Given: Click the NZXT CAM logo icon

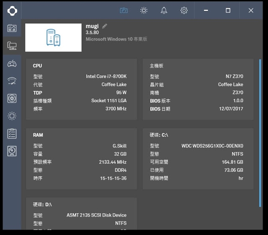Looking at the screenshot, I should [x=12, y=11].
